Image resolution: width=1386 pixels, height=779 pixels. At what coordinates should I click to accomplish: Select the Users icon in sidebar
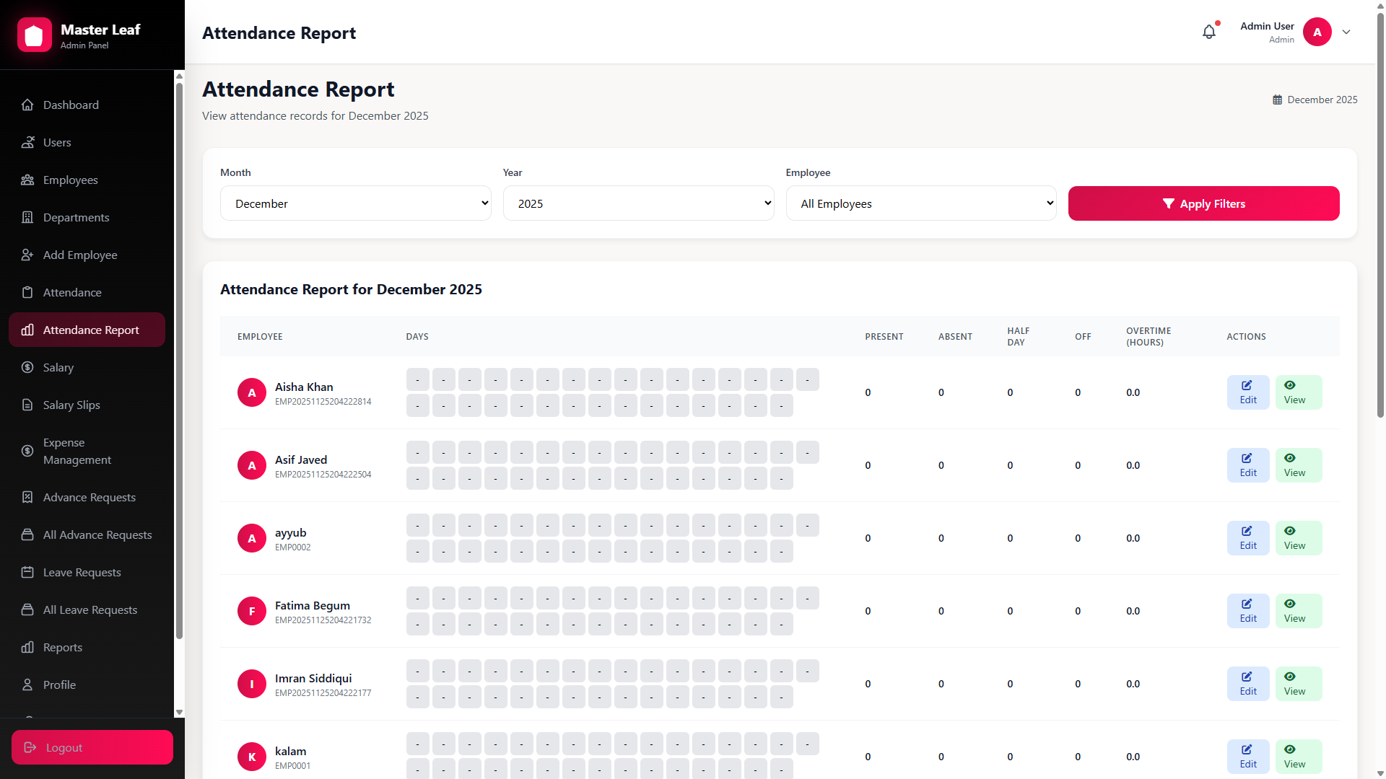pyautogui.click(x=27, y=142)
